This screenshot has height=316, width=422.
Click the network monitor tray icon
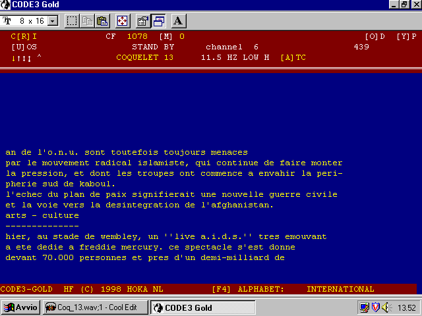click(x=364, y=307)
